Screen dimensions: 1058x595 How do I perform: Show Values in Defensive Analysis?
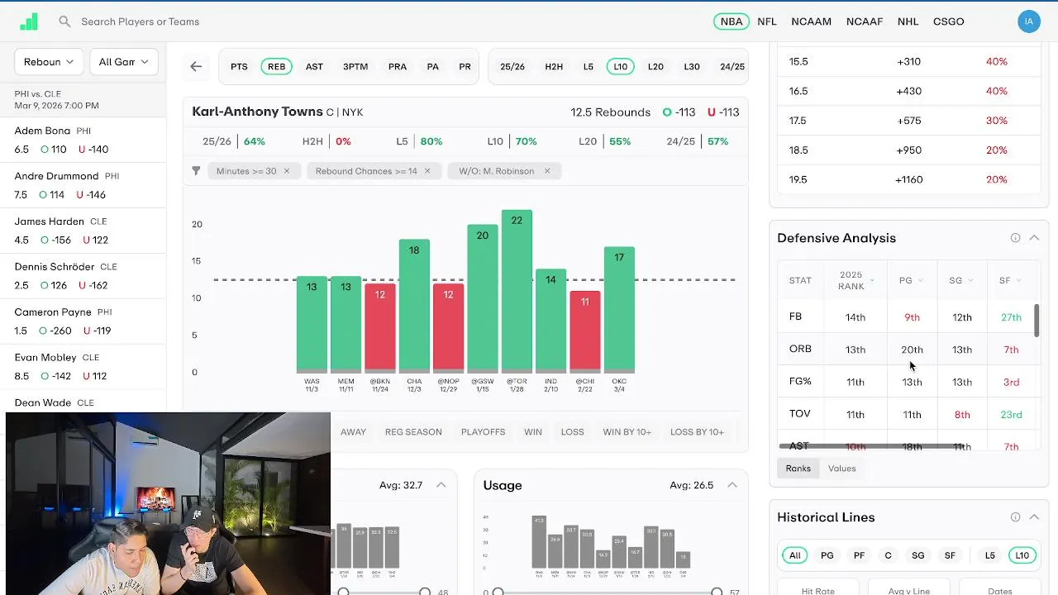click(x=841, y=469)
